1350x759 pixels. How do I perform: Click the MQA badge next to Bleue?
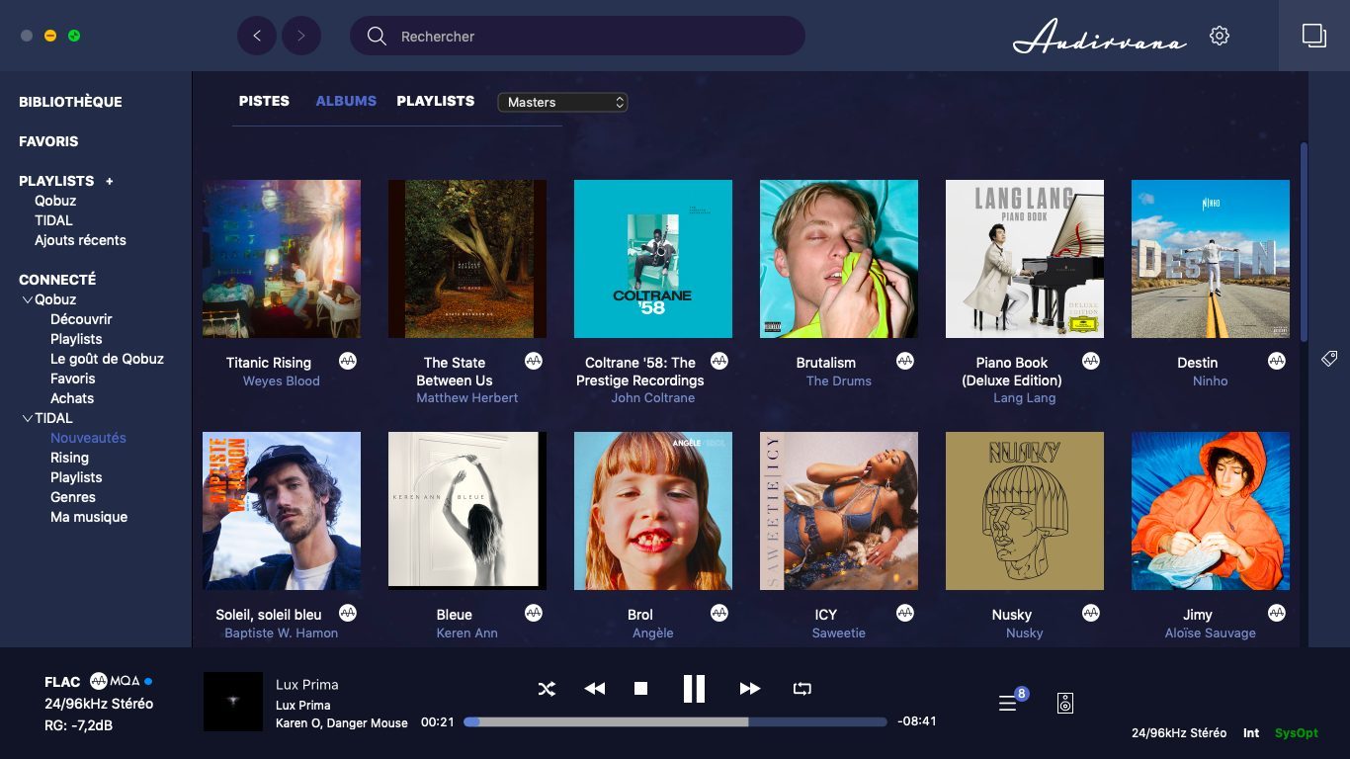(x=534, y=613)
